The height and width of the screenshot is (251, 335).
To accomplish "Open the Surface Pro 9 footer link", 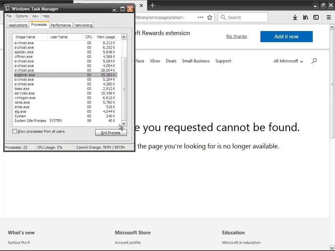I will 19,243.
